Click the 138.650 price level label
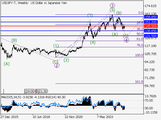This screenshot has height=120, width=161. [151, 31]
